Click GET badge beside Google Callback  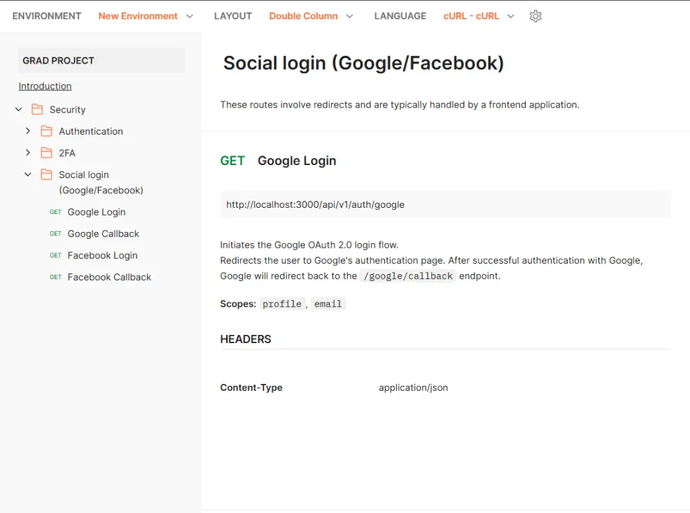tap(56, 233)
